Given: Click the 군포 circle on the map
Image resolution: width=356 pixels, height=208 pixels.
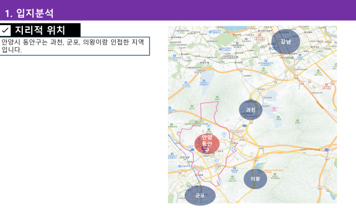Looking at the screenshot, I should coord(200,196).
